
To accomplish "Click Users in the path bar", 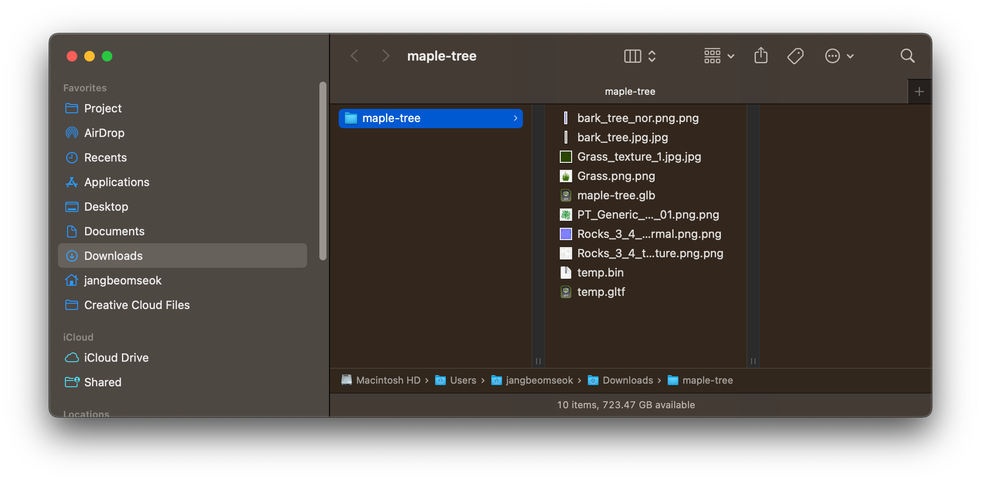I will (x=462, y=381).
